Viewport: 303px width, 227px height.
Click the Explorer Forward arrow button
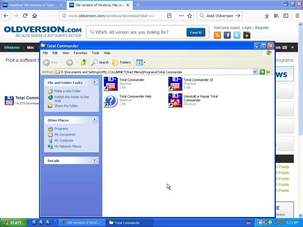70,62
